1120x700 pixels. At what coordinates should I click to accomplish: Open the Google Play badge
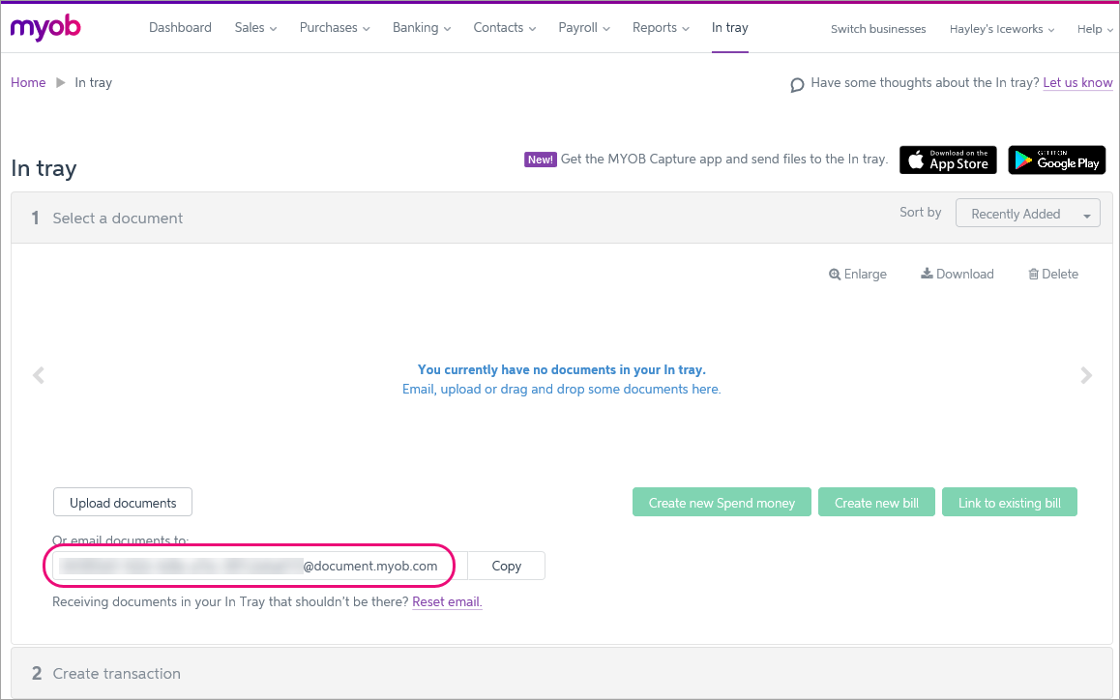click(1056, 160)
